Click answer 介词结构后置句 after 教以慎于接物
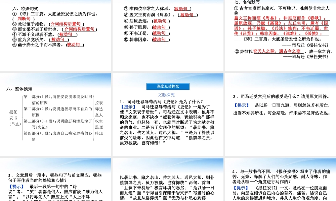Image resolution: width=336 pixels, height=201 pixels. coord(66,24)
